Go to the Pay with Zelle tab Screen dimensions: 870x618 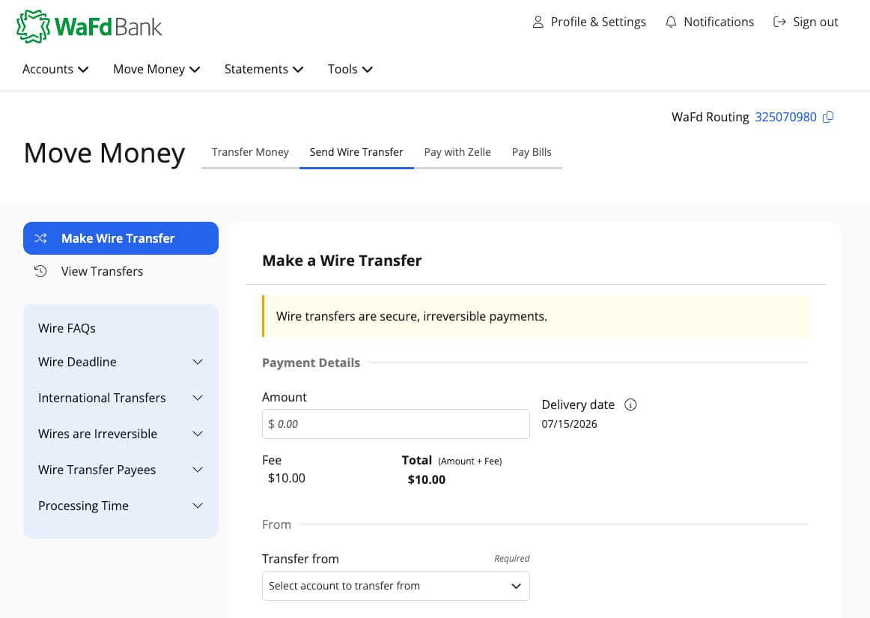tap(457, 152)
